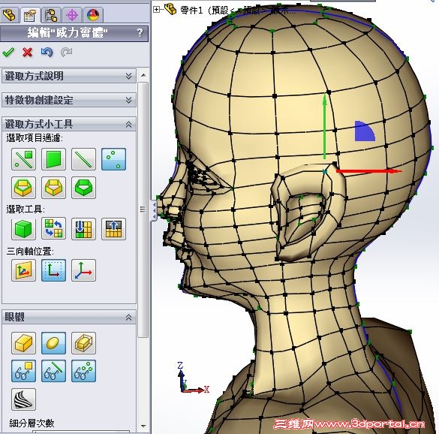This screenshot has width=439, height=434.
Task: Toggle triad position dashed box option
Action: [x=53, y=270]
